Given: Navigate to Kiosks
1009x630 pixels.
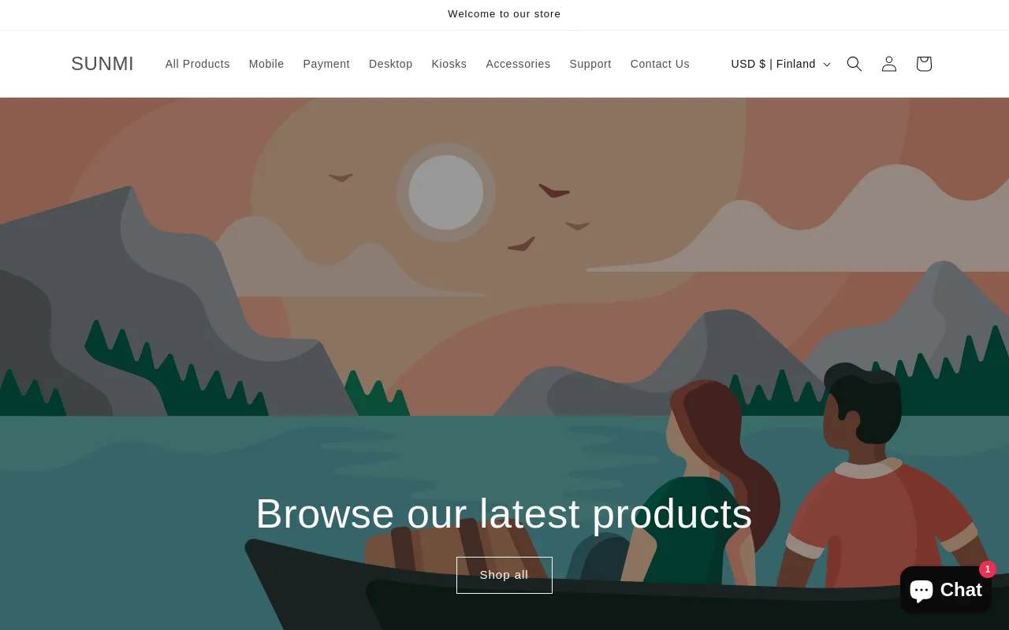Looking at the screenshot, I should 449,64.
